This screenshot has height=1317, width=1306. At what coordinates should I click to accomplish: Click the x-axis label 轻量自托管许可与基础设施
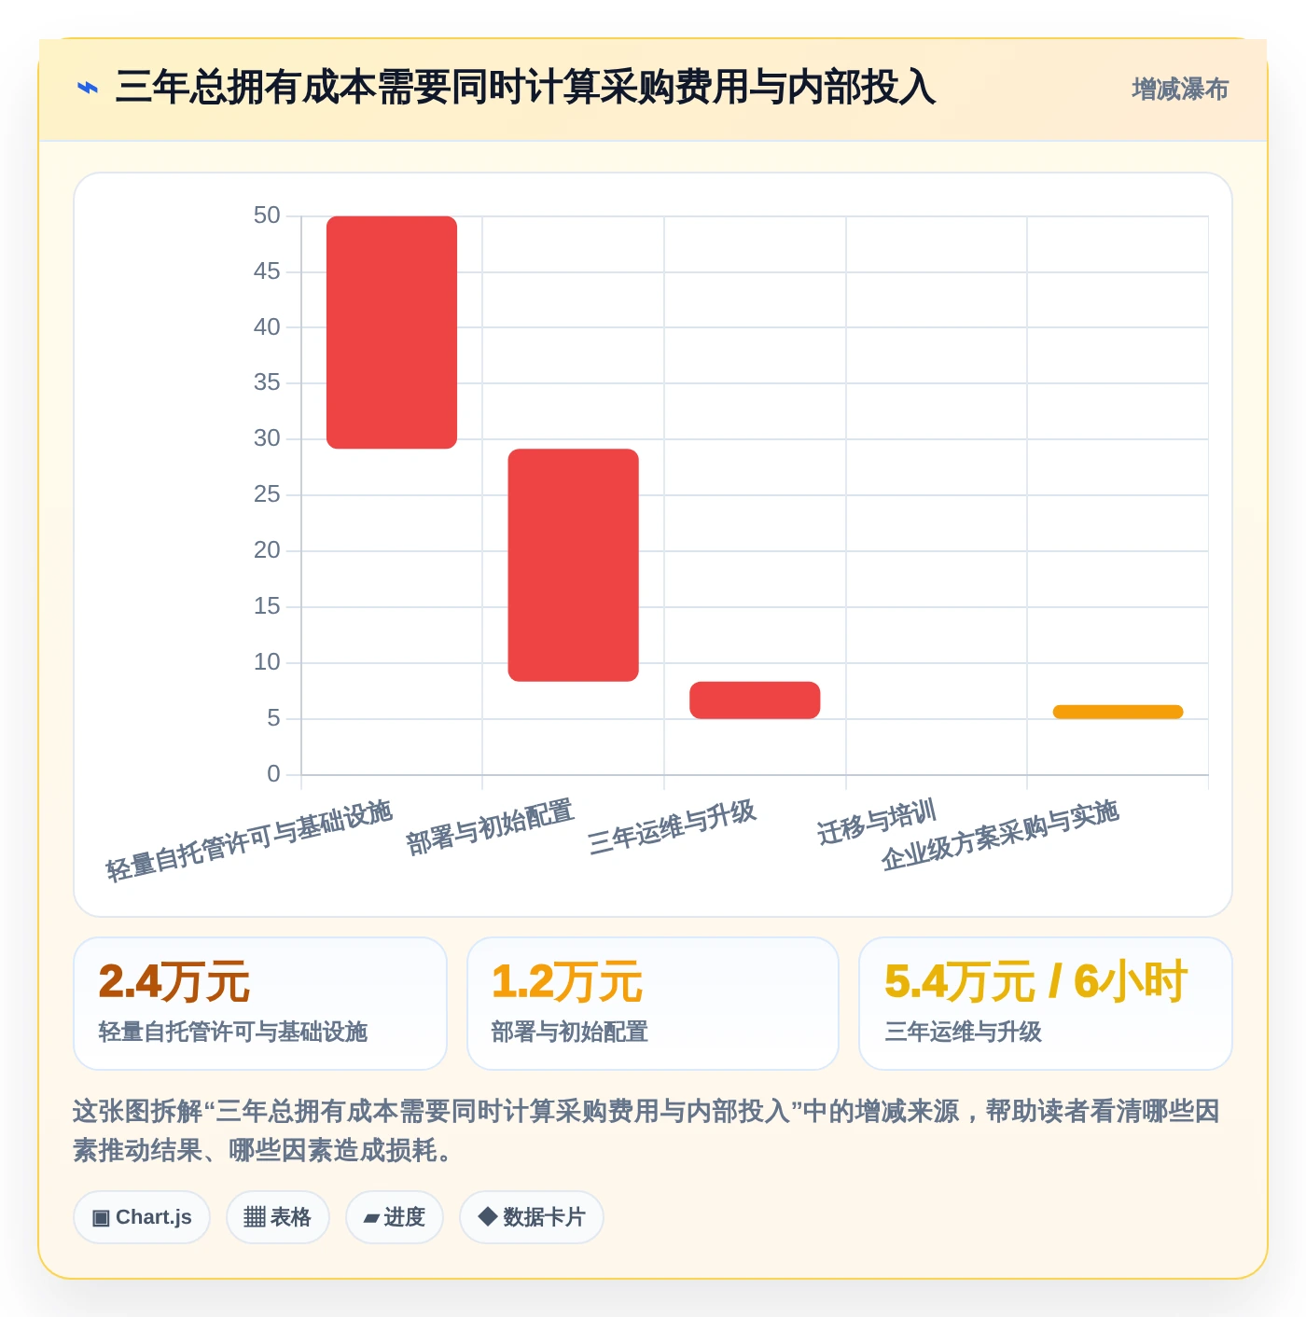click(x=249, y=840)
